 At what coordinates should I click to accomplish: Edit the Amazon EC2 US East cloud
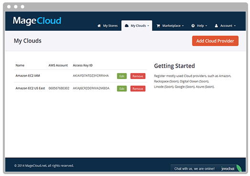[122, 89]
